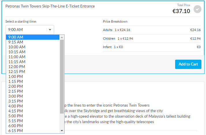206x135 pixels.
Task: Pick 4:15 PM from the list
Action: click(x=33, y=111)
